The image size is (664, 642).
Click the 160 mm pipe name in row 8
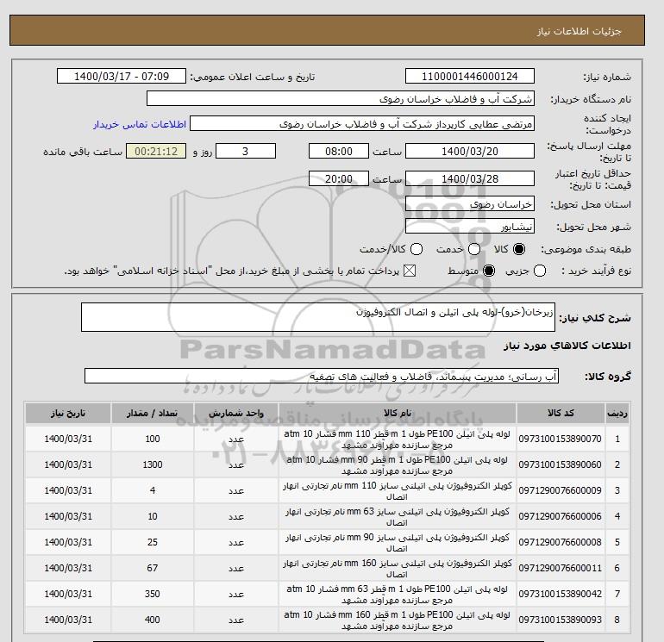tap(398, 620)
